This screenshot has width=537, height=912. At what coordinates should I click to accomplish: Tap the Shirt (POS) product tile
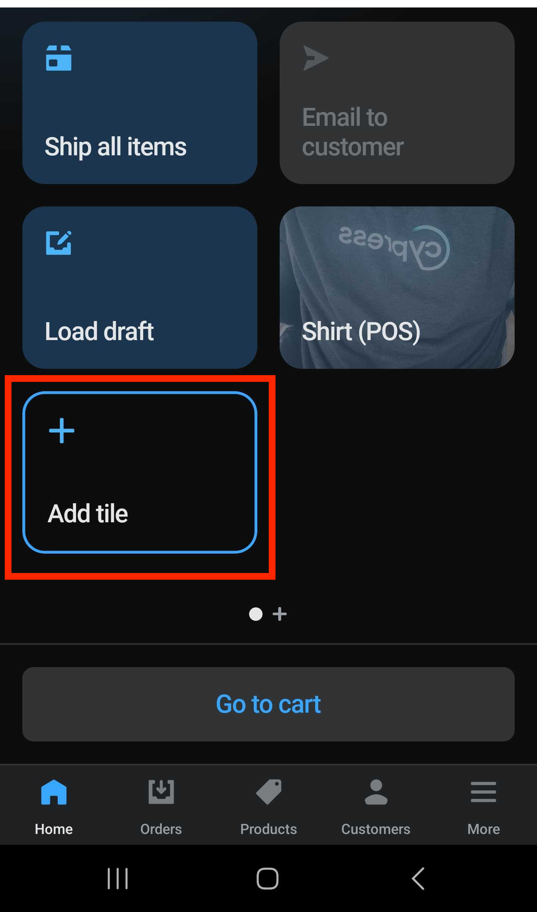397,287
